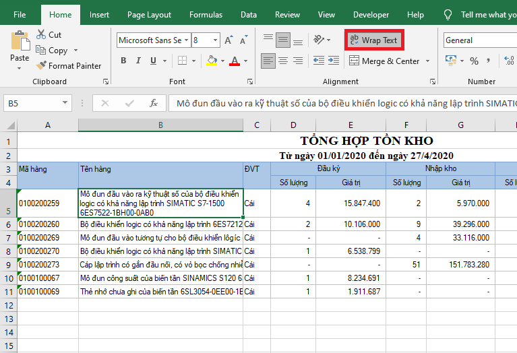Open the Formulas ribbon tab
517x353 pixels.
206,14
